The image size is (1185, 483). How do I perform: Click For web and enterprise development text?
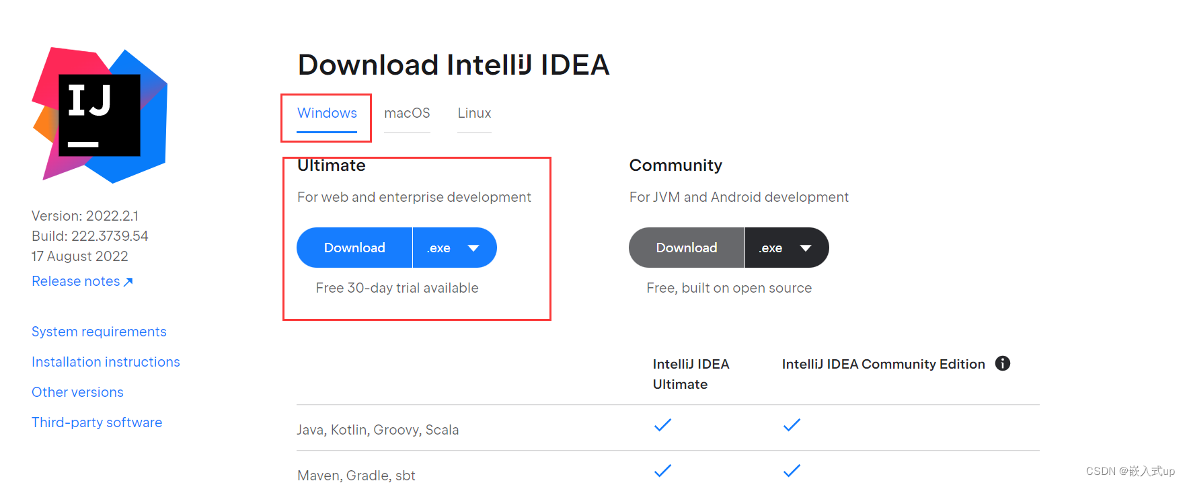[414, 197]
